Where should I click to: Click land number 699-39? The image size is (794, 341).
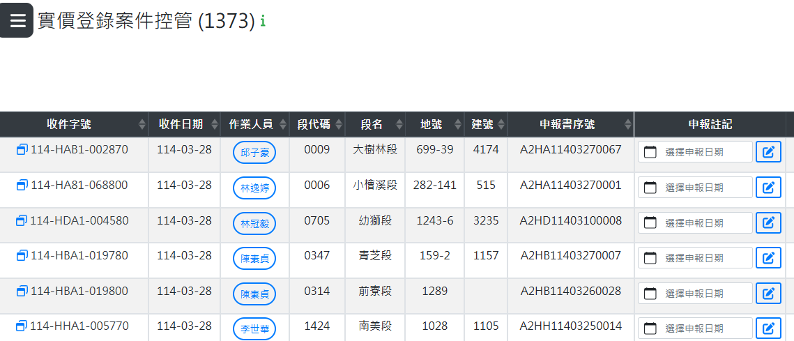pos(435,149)
